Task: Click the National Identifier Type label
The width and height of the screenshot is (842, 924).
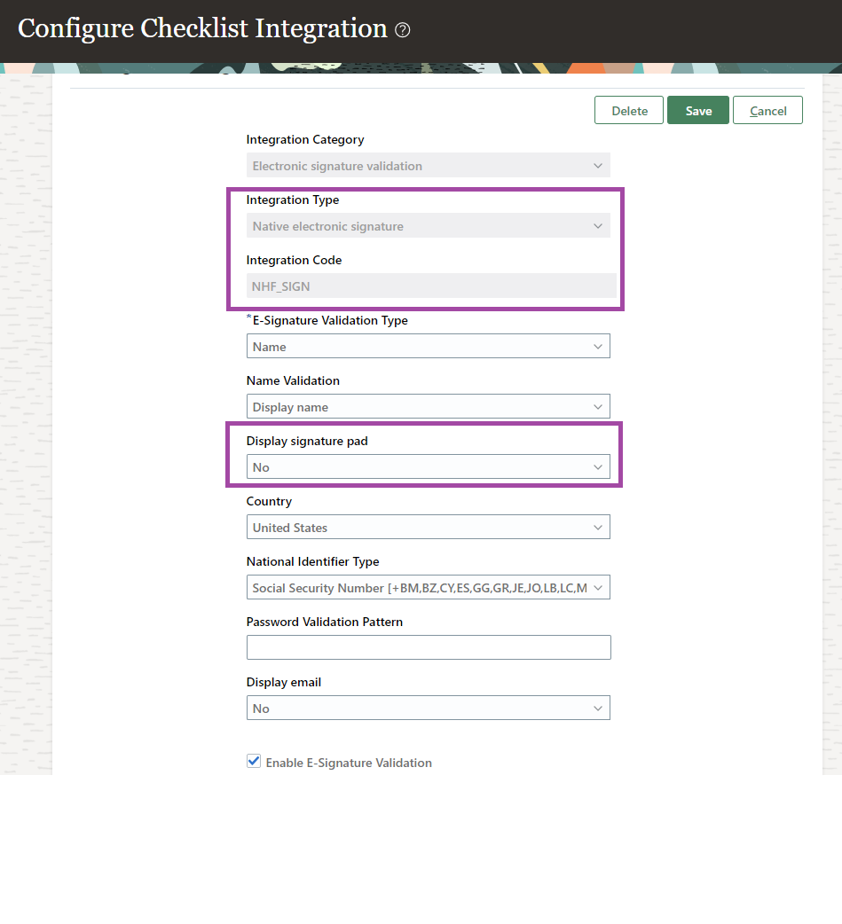Action: pyautogui.click(x=312, y=561)
